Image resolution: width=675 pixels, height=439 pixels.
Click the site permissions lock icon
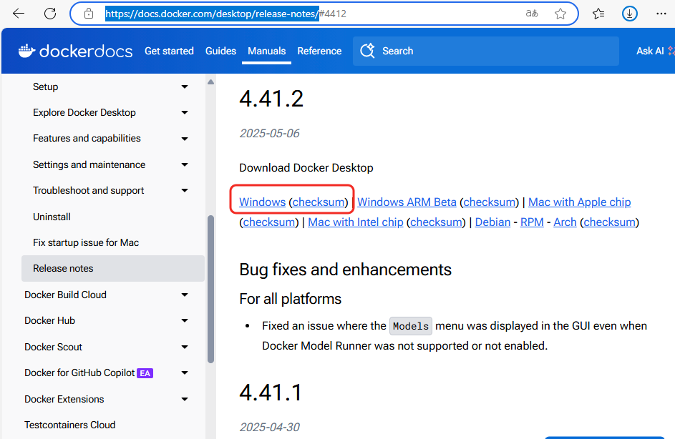point(87,14)
